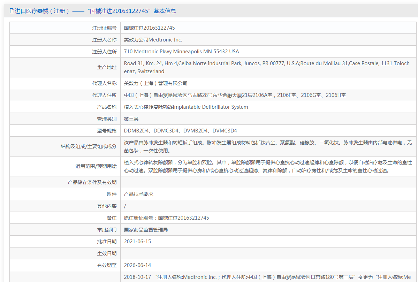
Task: Click the remark 原注册证编号 value
Action: (x=166, y=218)
